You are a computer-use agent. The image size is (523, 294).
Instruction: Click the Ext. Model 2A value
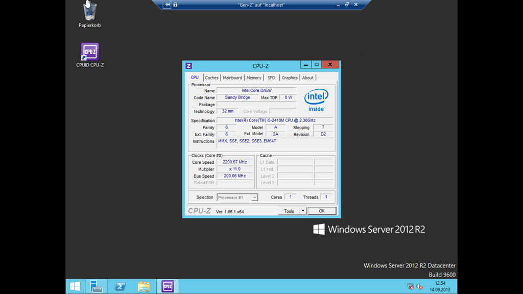[275, 134]
